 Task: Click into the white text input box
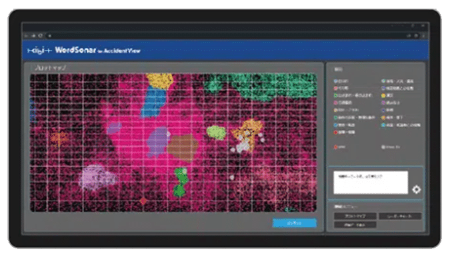tap(371, 182)
